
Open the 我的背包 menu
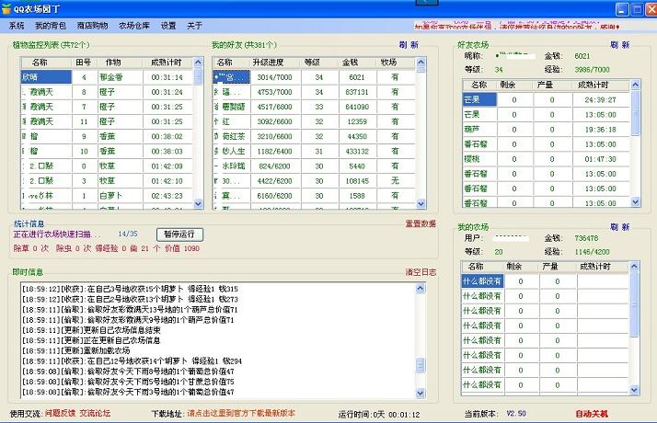pos(51,26)
